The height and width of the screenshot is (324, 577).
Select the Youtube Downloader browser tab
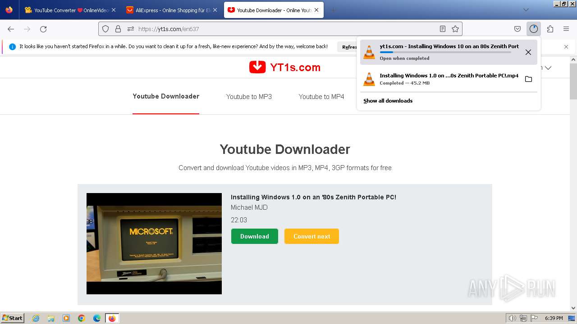point(274,10)
